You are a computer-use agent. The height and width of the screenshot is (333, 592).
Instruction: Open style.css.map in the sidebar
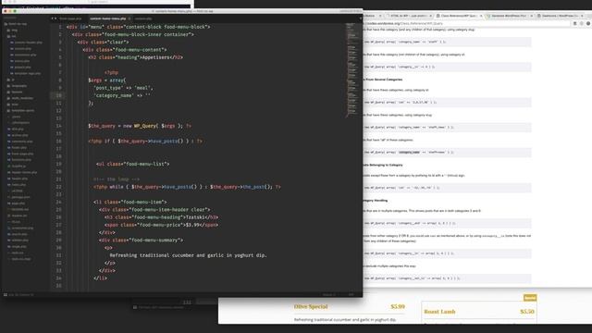19,259
